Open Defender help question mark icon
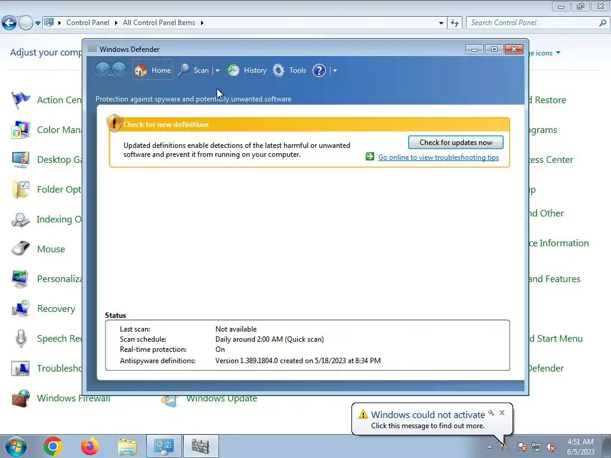Viewport: 611px width, 458px height. click(x=319, y=70)
